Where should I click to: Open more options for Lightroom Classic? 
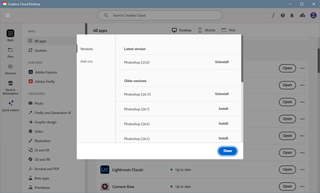(302, 170)
